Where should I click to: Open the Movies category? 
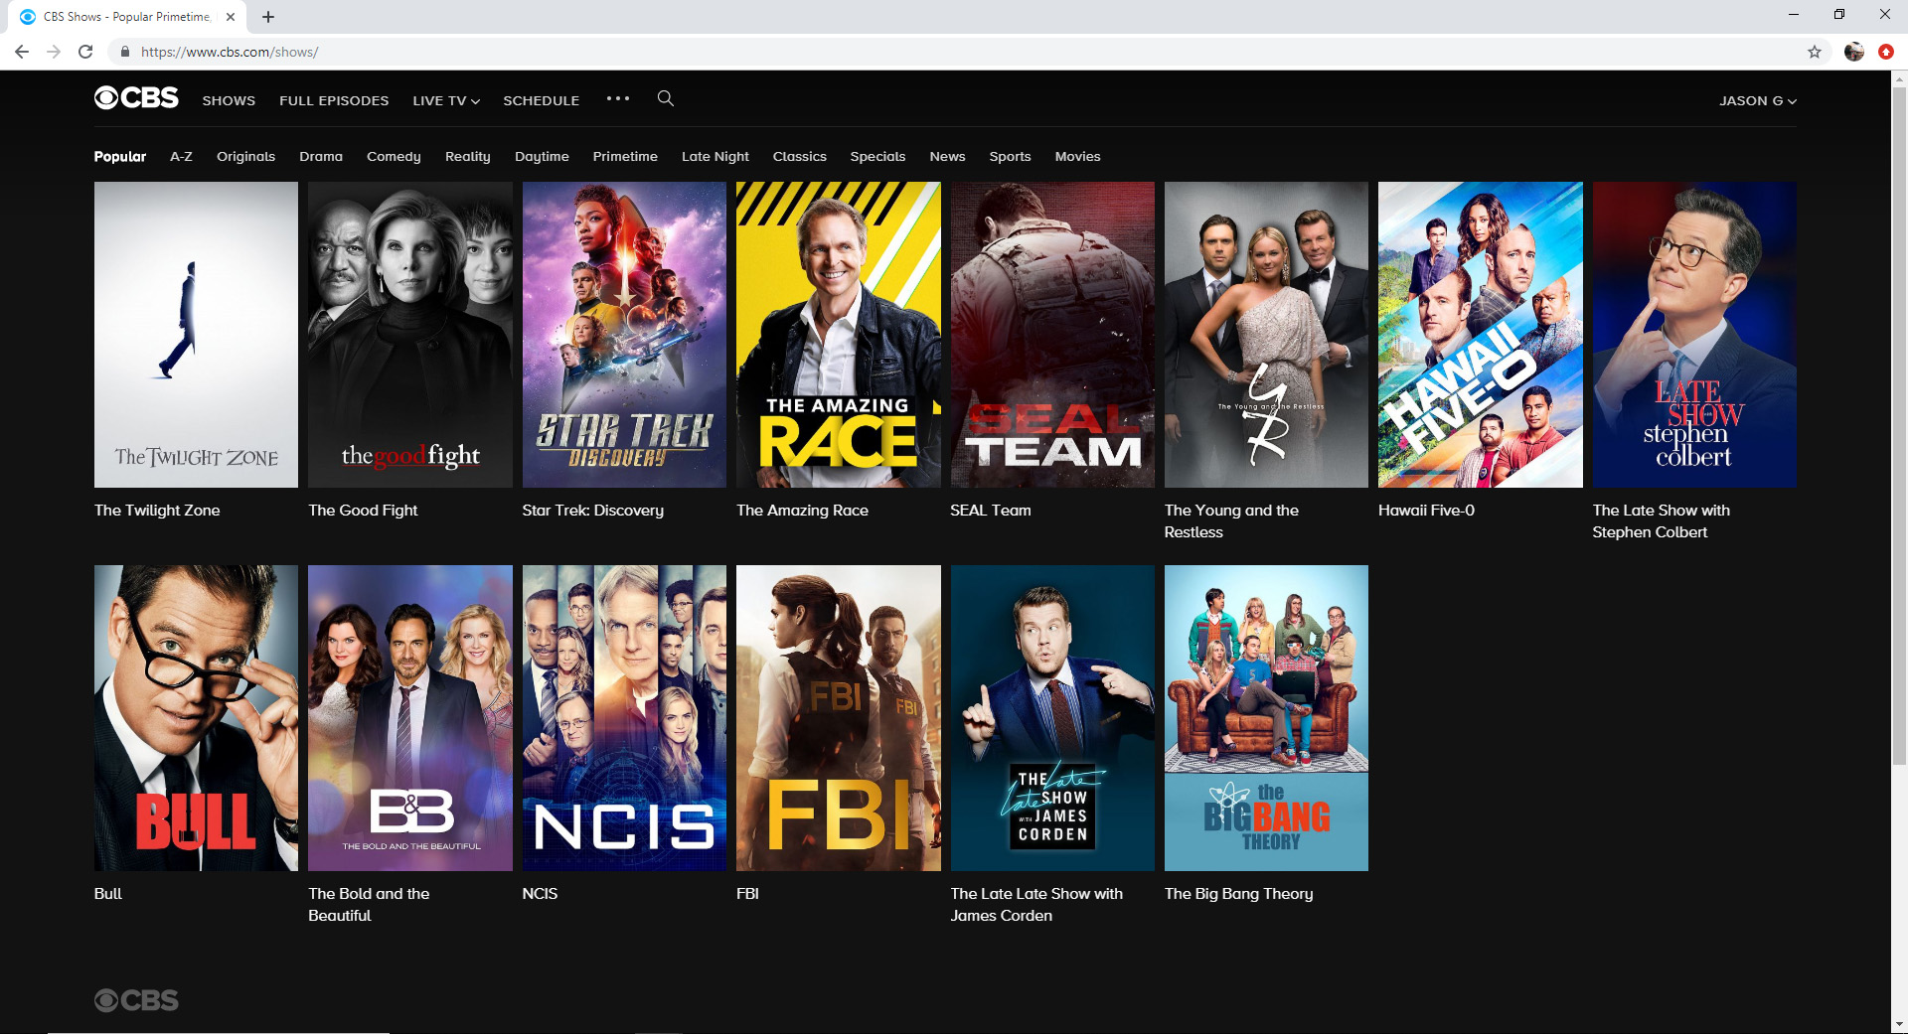coord(1077,156)
